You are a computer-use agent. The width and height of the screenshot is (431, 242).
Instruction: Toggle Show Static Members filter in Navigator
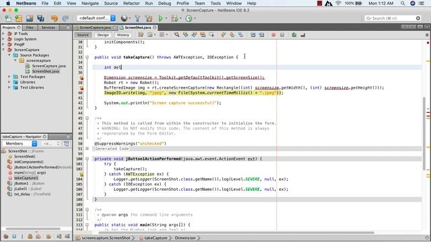(x=22, y=236)
